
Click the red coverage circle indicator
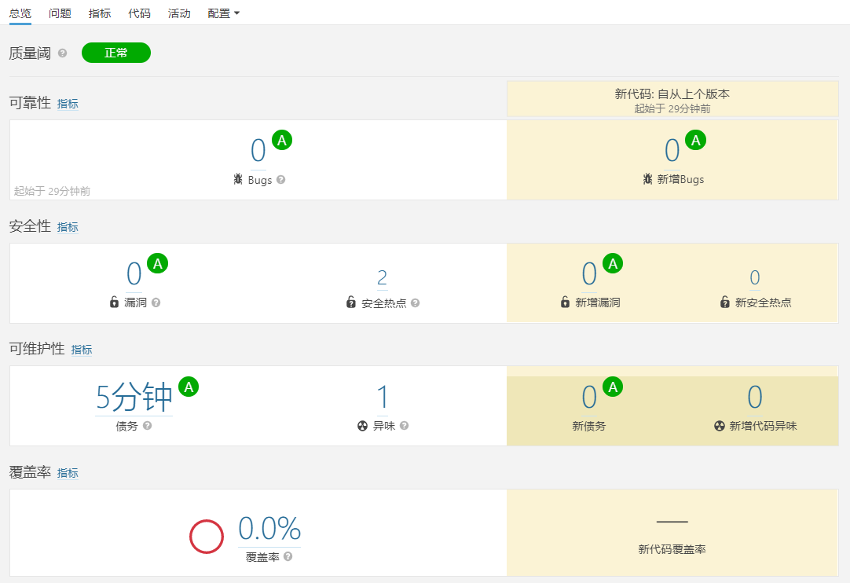(207, 536)
